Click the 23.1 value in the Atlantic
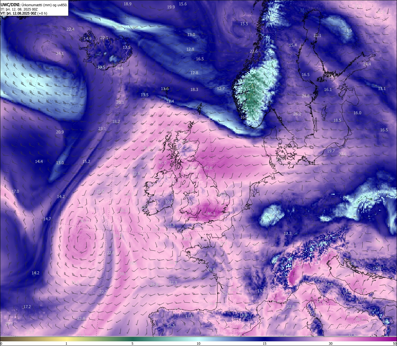Viewport: 397px width, 346px height. click(x=102, y=128)
